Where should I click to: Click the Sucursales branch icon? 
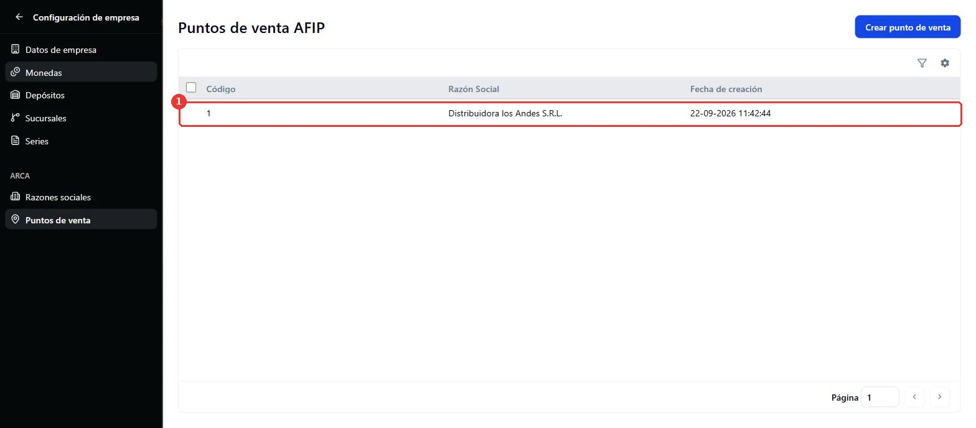pos(16,118)
